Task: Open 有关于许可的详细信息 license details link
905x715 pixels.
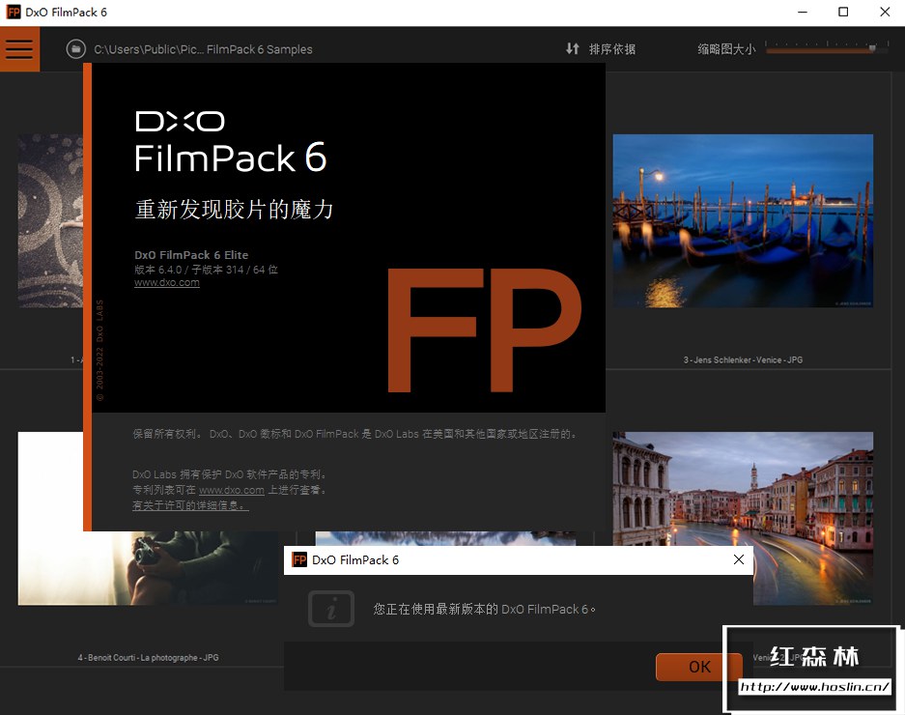Action: click(190, 505)
